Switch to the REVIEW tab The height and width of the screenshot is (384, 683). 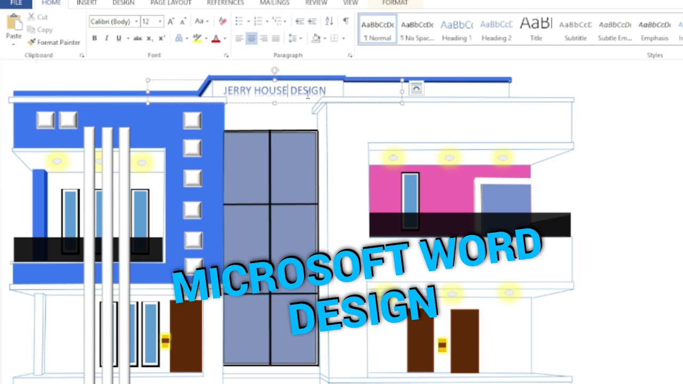(x=316, y=3)
